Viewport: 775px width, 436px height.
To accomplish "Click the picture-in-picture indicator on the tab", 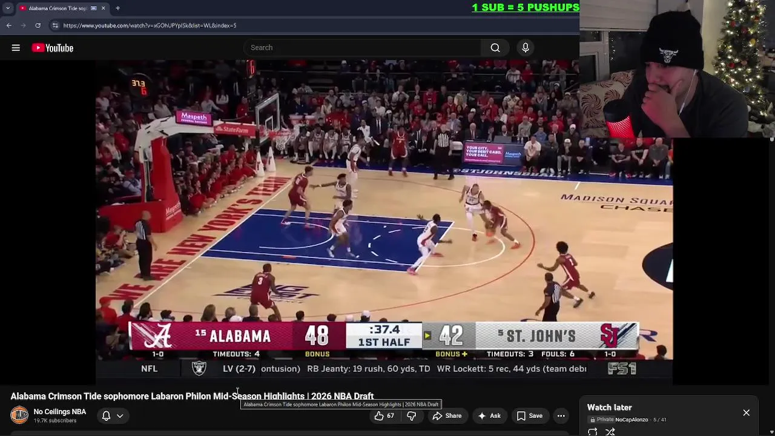I will [93, 8].
